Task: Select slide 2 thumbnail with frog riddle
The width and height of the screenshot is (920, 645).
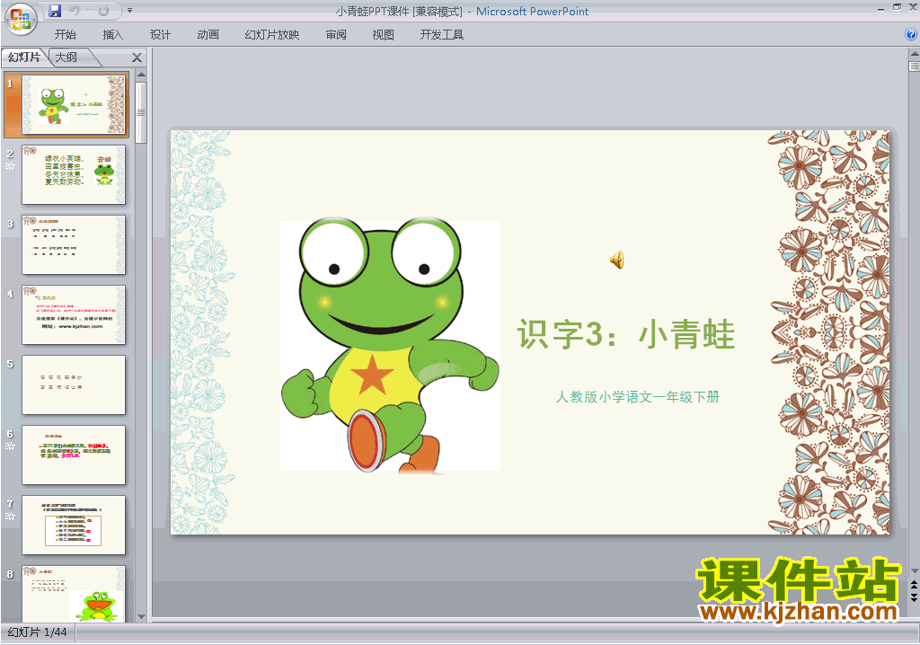Action: [74, 175]
